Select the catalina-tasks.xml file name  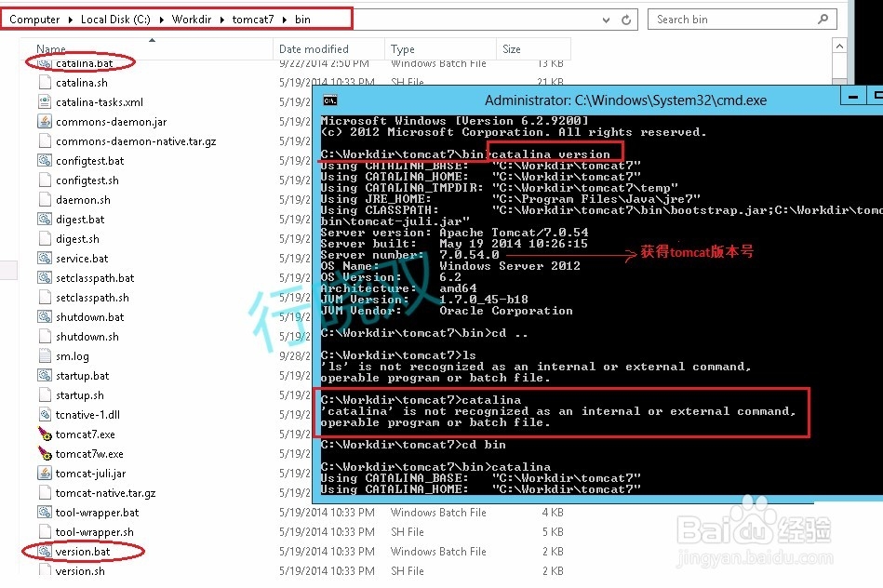(x=100, y=102)
